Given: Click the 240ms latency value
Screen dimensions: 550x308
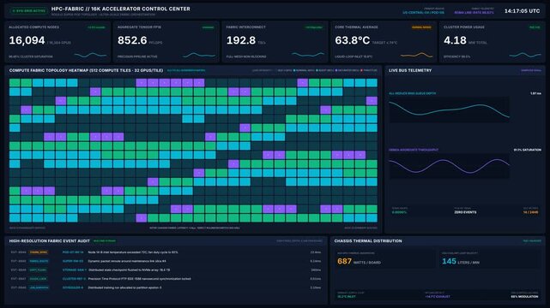Looking at the screenshot, I should tap(316, 269).
